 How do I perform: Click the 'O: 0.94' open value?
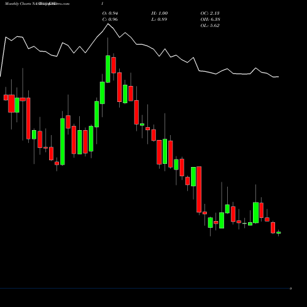110,14
